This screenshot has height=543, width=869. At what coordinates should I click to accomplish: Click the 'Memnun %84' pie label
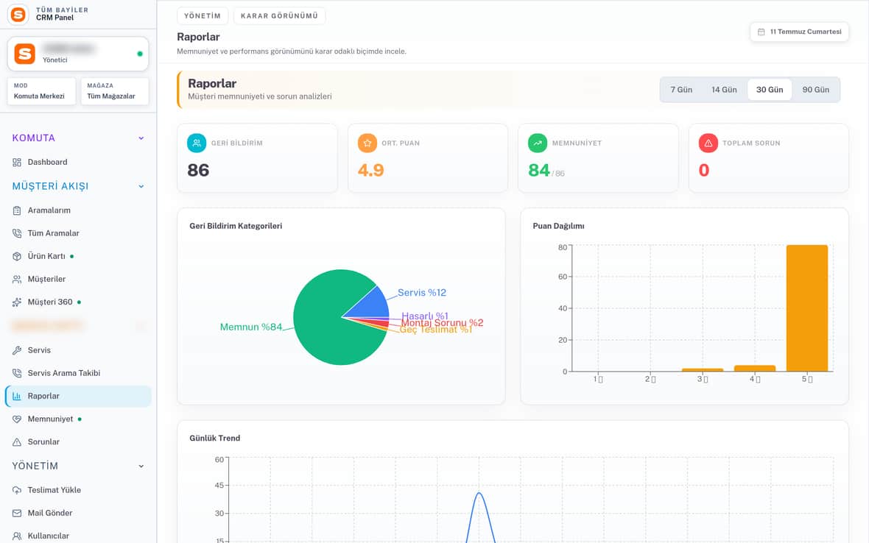point(251,327)
